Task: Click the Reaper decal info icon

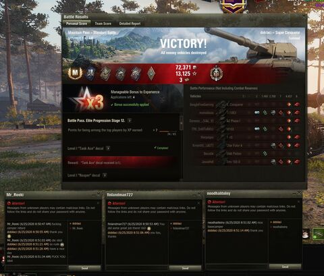Action: pyautogui.click(x=105, y=175)
